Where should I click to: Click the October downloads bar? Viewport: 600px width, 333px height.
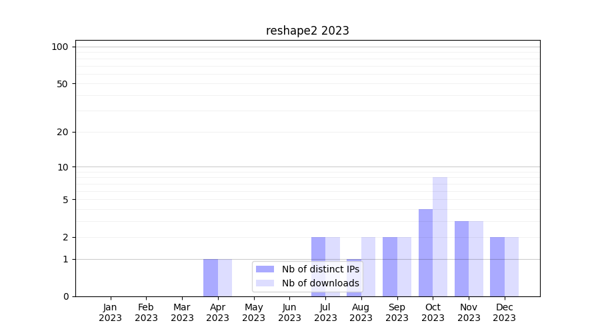pyautogui.click(x=440, y=236)
